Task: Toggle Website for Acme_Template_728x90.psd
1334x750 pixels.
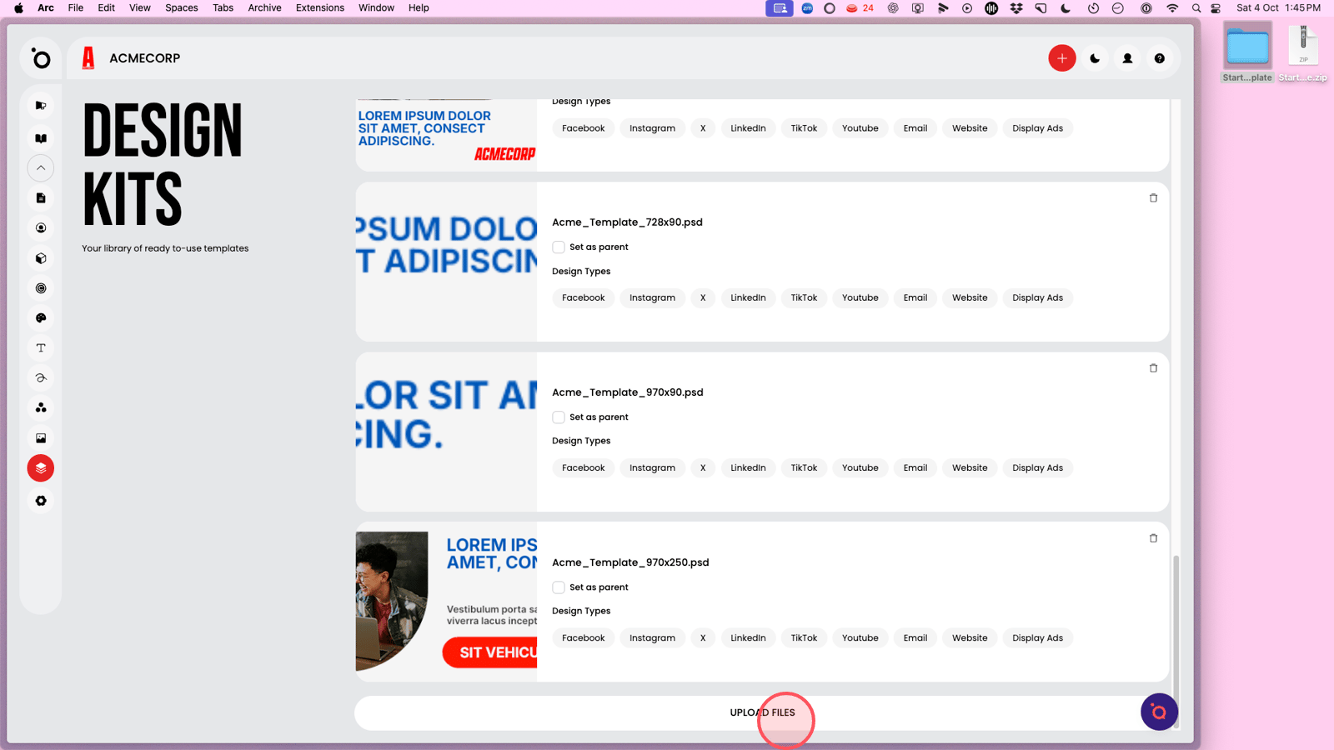Action: coord(970,298)
